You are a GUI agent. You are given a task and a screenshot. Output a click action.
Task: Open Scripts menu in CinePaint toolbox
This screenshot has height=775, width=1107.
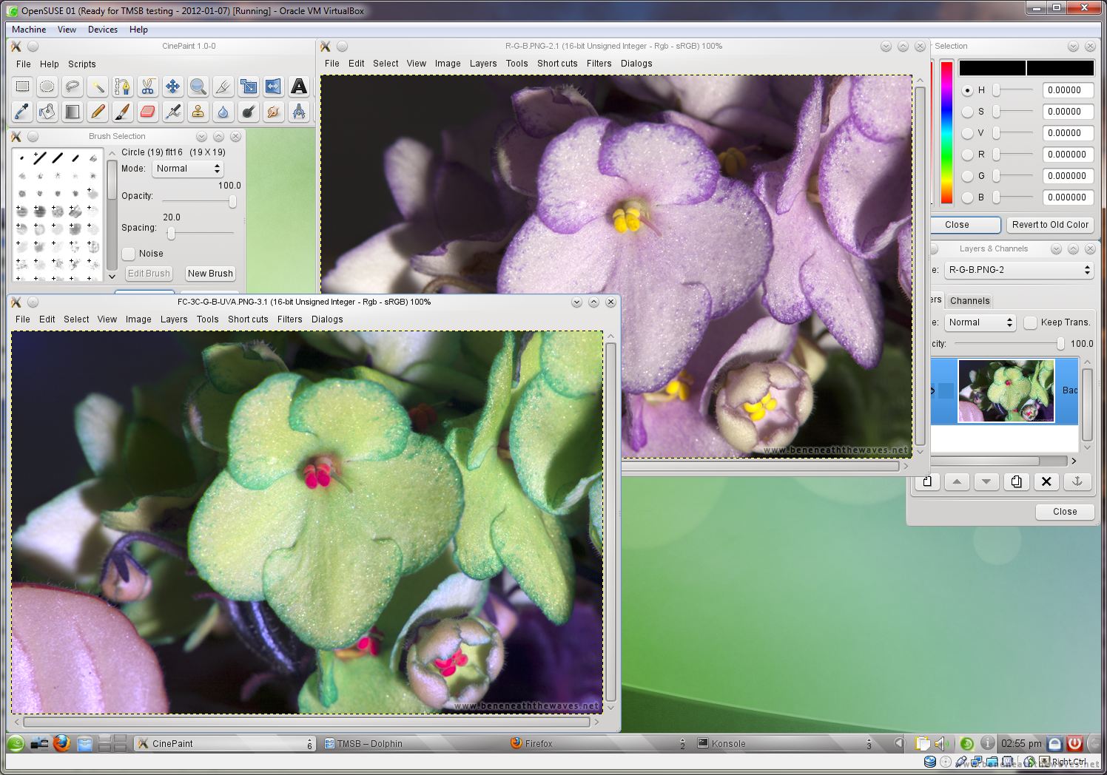tap(82, 64)
